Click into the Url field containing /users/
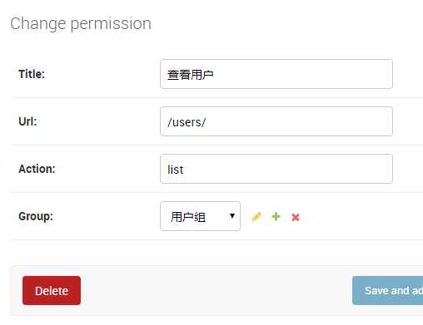The width and height of the screenshot is (423, 325). pos(276,121)
